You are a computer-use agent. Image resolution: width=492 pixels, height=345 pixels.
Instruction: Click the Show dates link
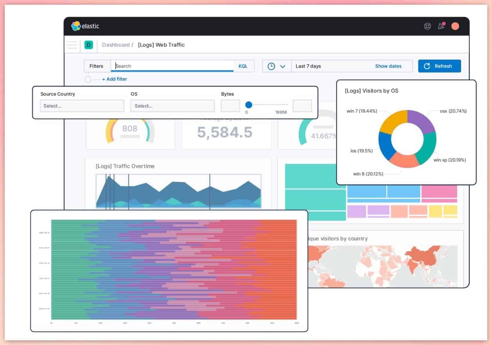pos(388,66)
